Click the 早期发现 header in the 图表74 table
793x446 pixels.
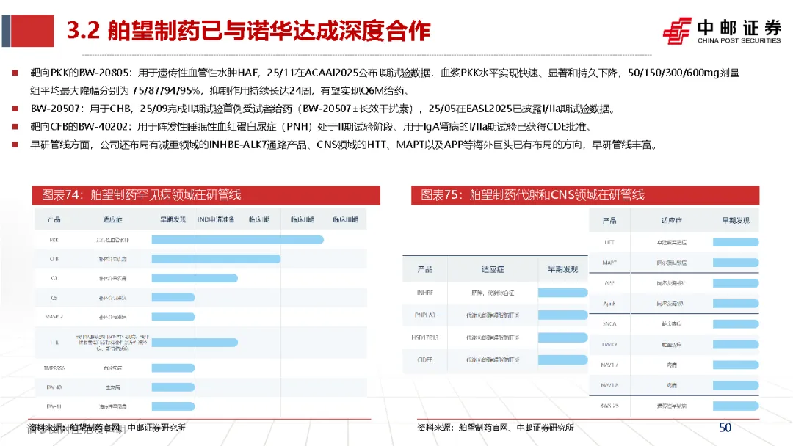tap(173, 220)
